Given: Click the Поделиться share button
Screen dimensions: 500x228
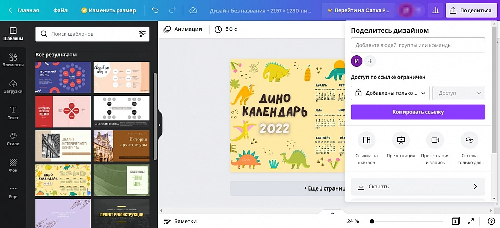Looking at the screenshot, I should (472, 10).
